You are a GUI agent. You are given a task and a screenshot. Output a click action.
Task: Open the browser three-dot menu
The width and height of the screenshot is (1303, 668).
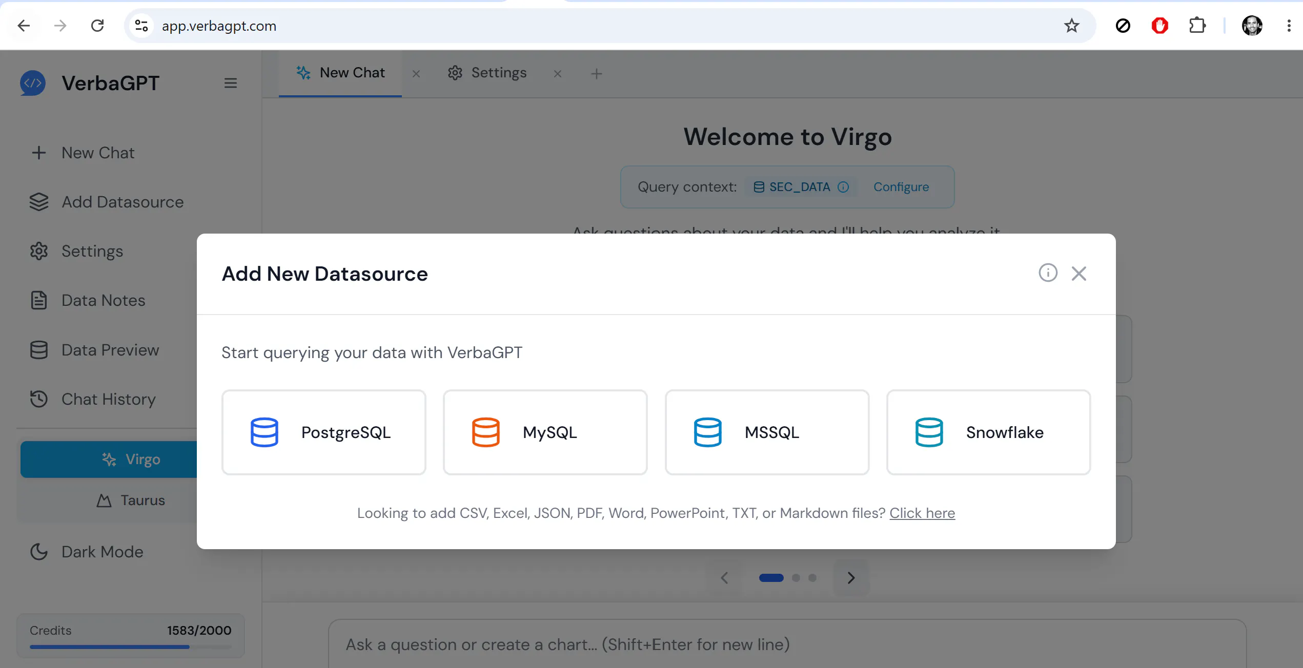1289,26
